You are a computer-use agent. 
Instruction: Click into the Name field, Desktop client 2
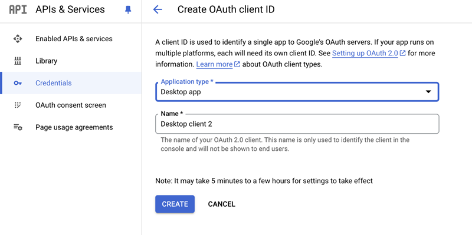(297, 124)
